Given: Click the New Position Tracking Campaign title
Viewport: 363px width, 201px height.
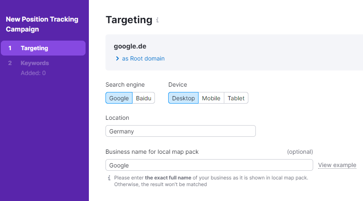Looking at the screenshot, I should pos(42,24).
